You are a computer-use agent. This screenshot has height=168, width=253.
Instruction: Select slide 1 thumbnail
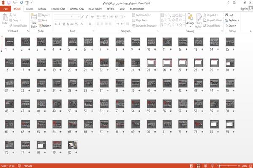(10, 42)
